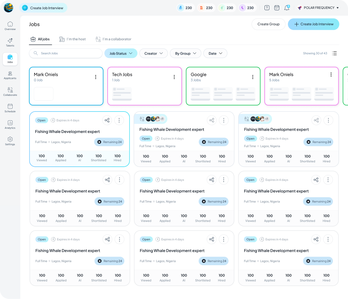Open the POLAR FREQUENCY account dropdown
Viewport: 348px width, 299px height.
tap(318, 8)
